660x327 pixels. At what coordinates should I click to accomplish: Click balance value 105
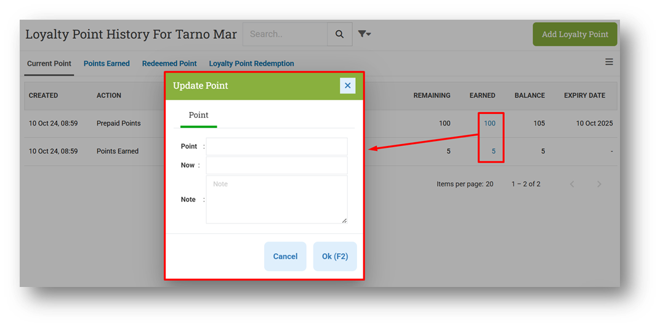tap(539, 123)
